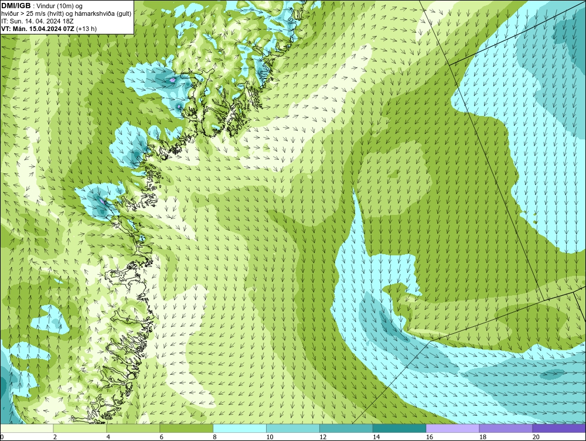Screen dimensions: 586x441
Task: Click the scale label '0'
Action: tap(2, 437)
